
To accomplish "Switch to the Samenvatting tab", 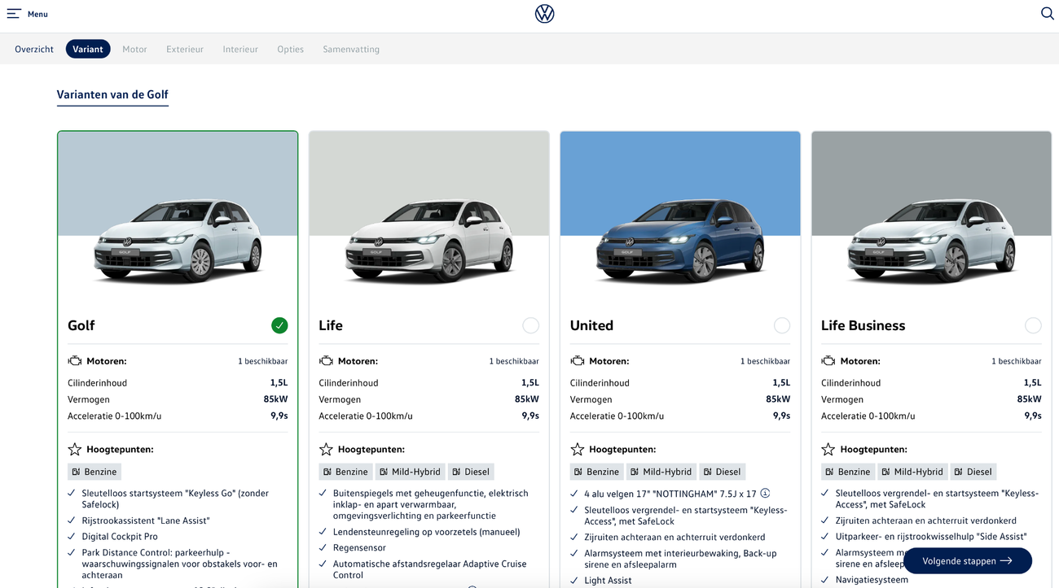I will point(351,49).
